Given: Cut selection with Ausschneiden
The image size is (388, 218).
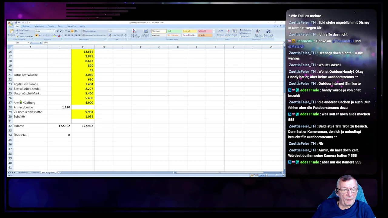Looking at the screenshot, I should (x=23, y=30).
